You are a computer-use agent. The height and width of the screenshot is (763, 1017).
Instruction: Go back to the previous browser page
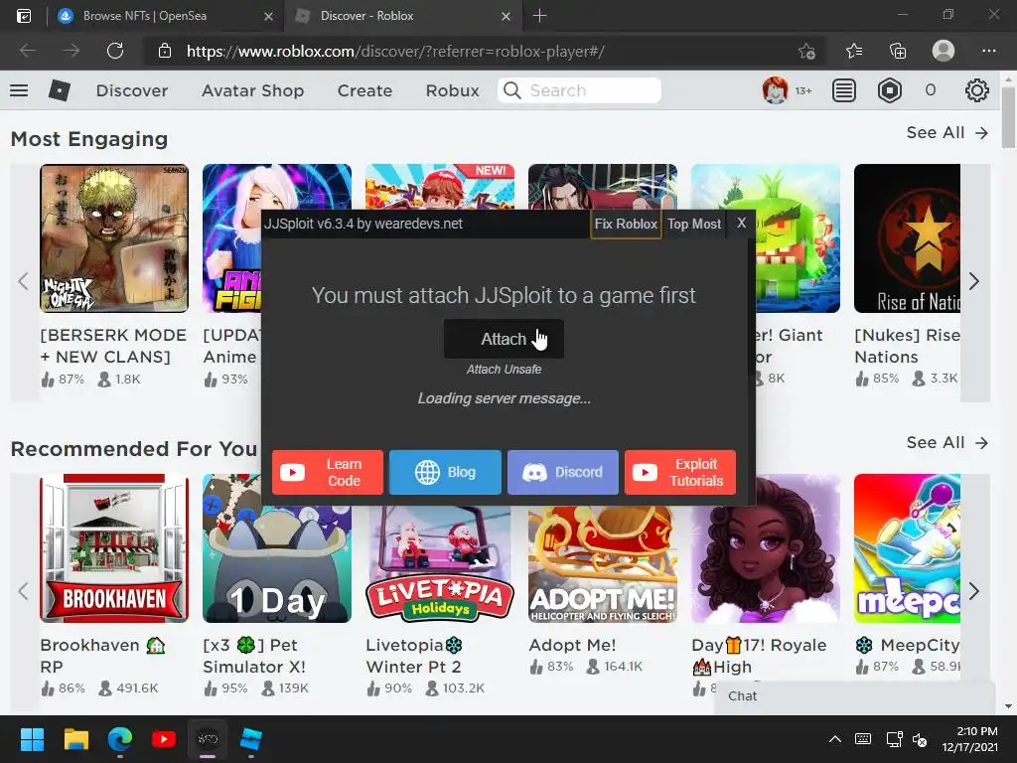tap(27, 51)
